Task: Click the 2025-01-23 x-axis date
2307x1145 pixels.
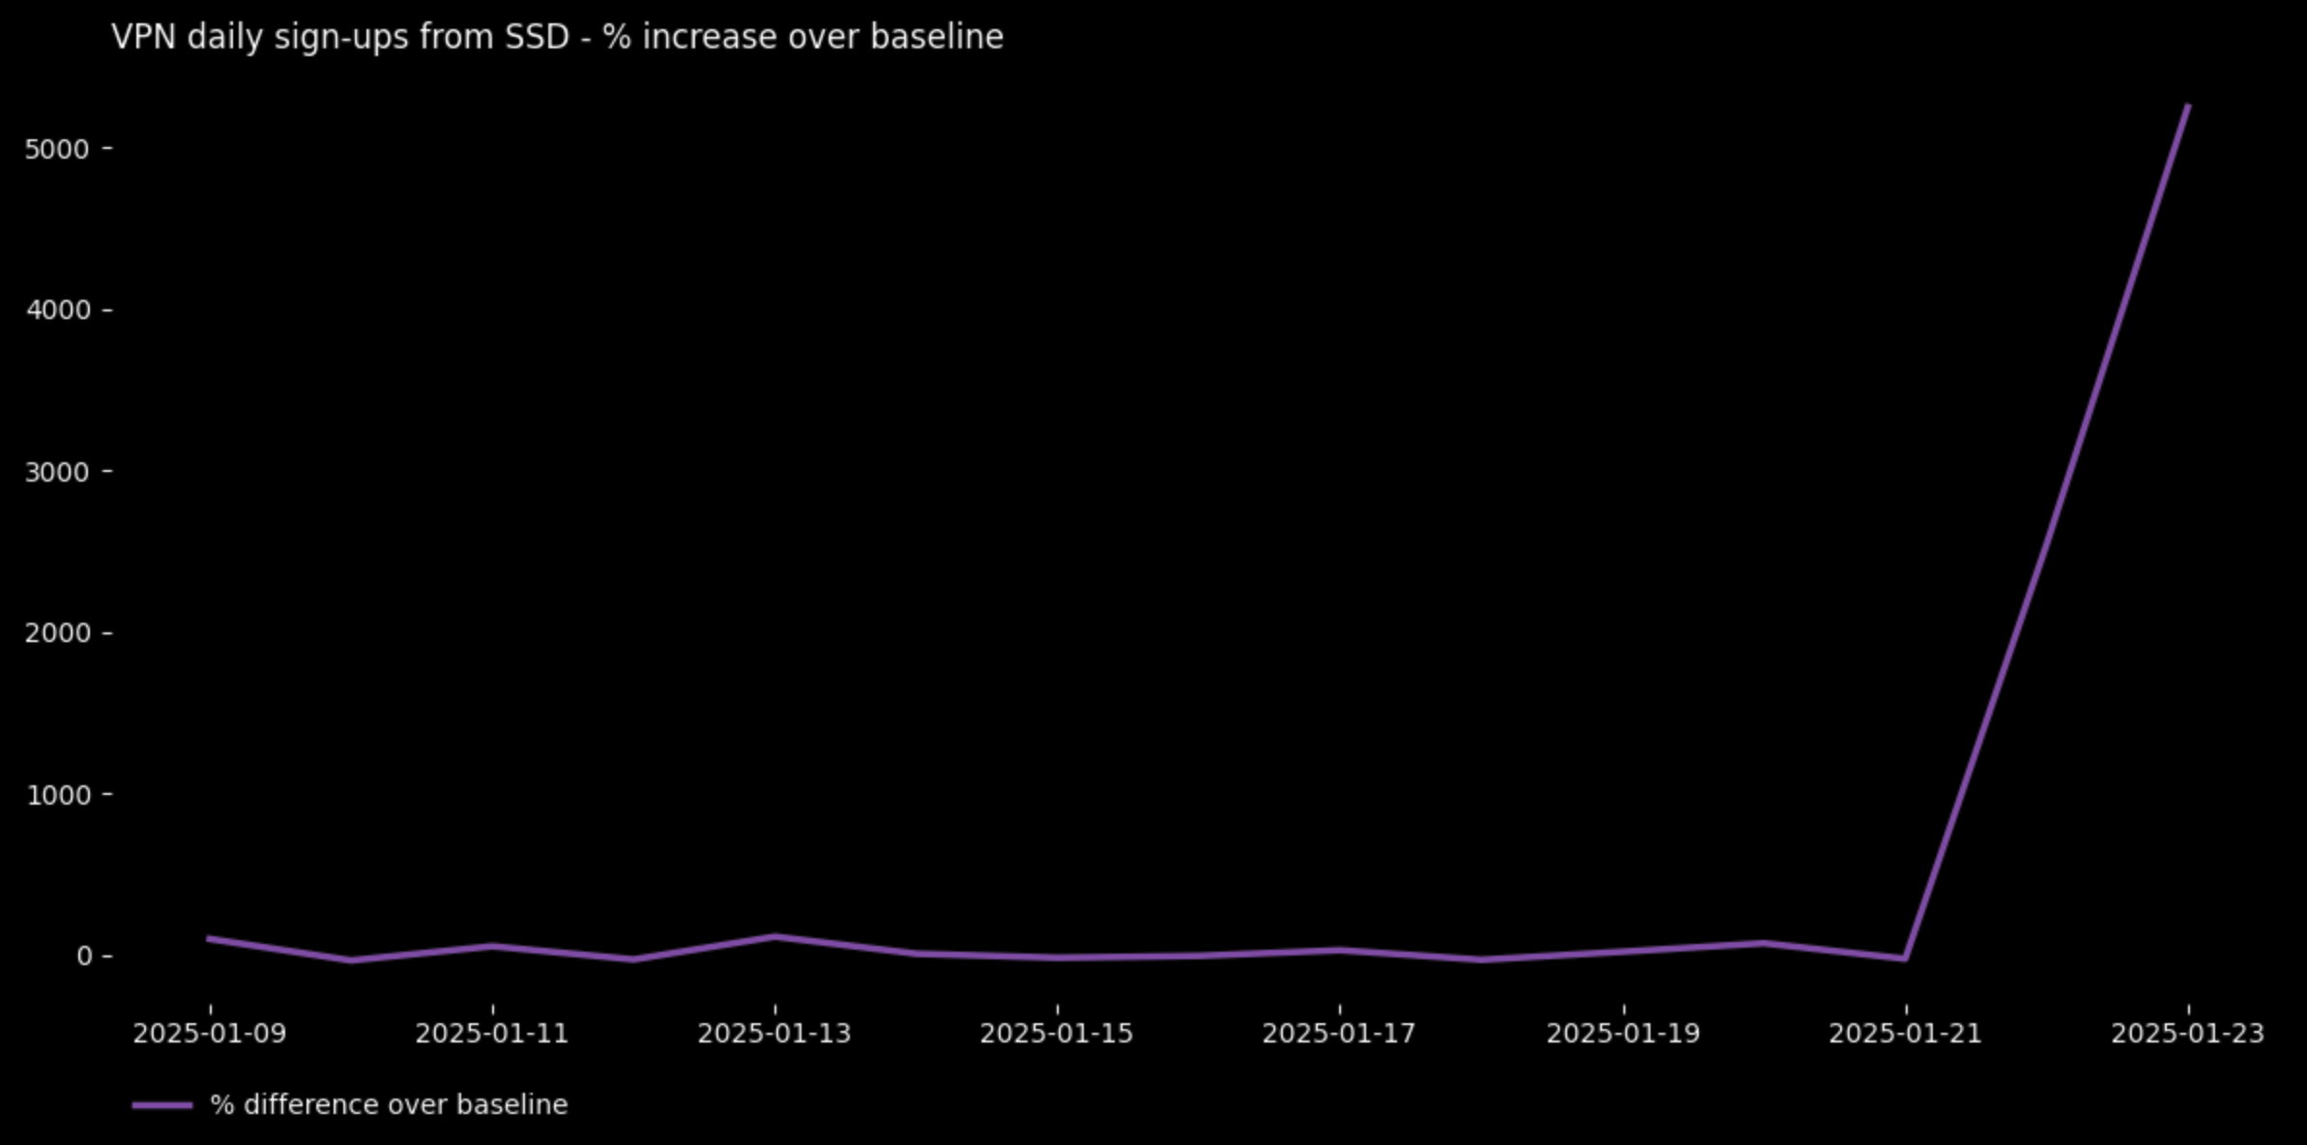Action: [x=2188, y=1034]
